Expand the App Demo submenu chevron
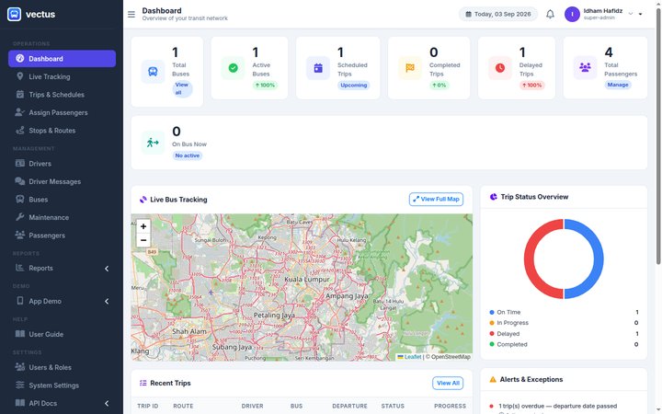 coord(107,301)
